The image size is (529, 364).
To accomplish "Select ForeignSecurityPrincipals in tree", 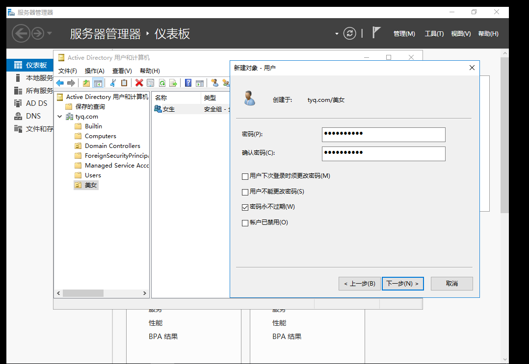I will pyautogui.click(x=111, y=156).
